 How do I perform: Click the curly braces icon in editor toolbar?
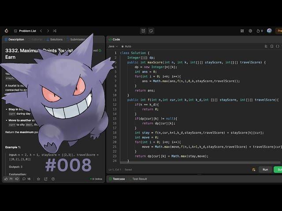coord(278,46)
